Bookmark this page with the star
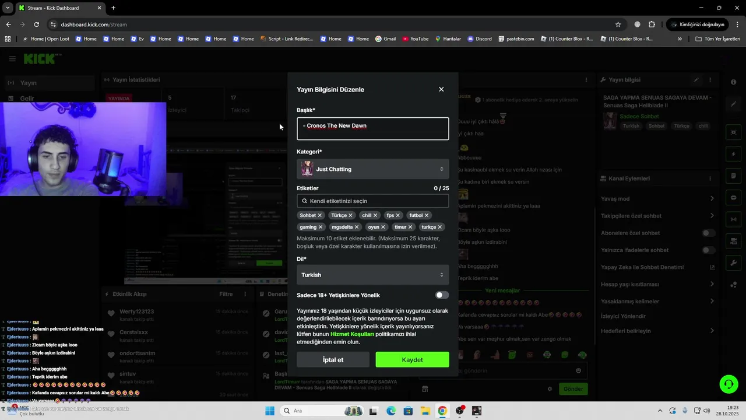The width and height of the screenshot is (746, 420). [x=618, y=24]
